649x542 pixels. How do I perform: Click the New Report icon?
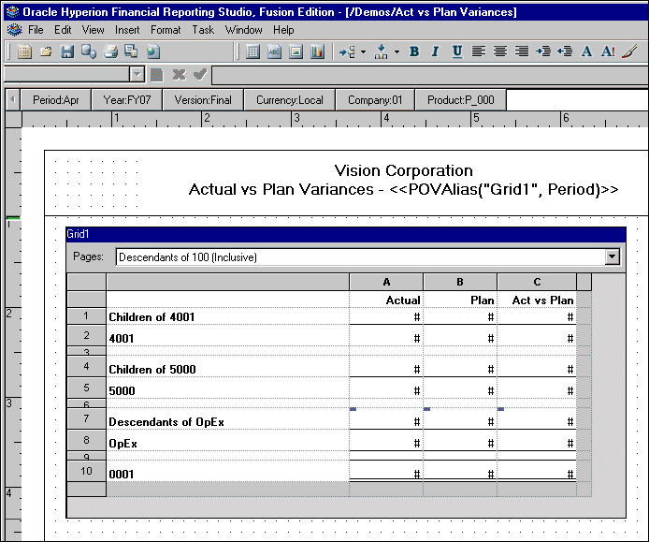pos(25,51)
